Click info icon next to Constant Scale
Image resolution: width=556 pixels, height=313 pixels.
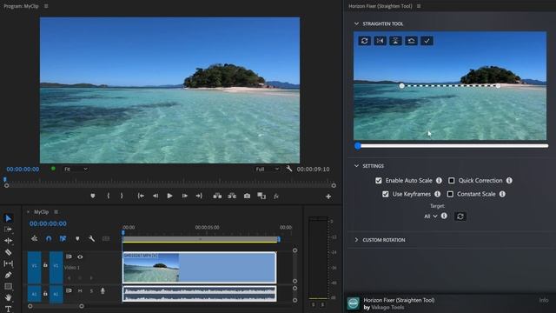point(502,194)
